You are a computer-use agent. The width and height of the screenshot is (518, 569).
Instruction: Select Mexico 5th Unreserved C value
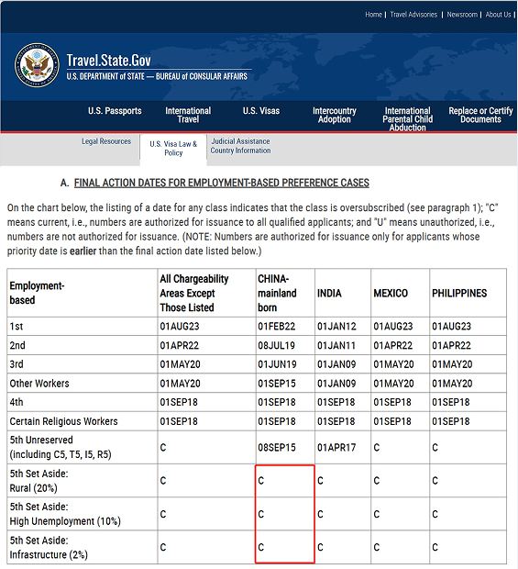coord(377,447)
